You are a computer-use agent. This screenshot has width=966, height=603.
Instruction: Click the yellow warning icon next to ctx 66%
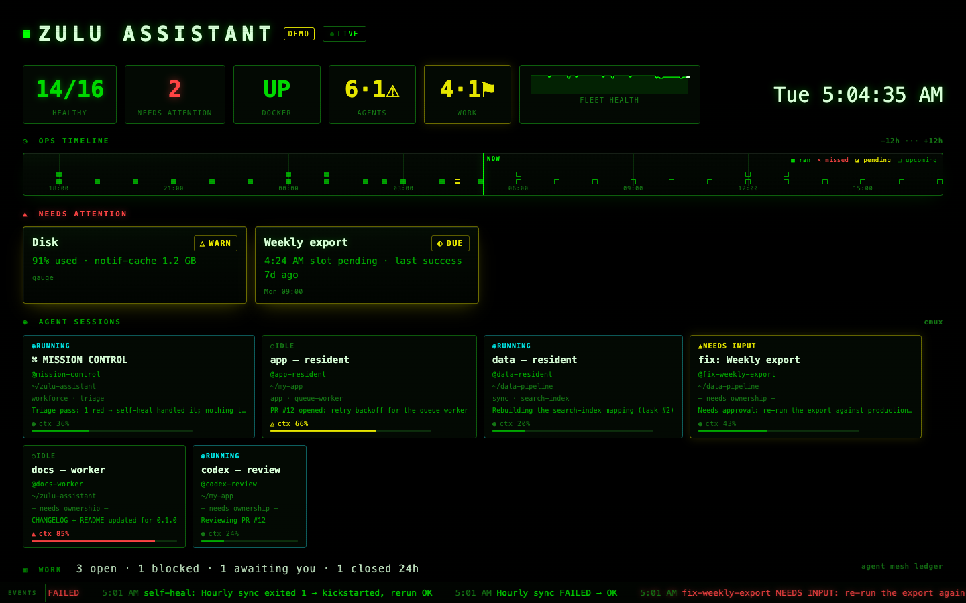(x=272, y=424)
